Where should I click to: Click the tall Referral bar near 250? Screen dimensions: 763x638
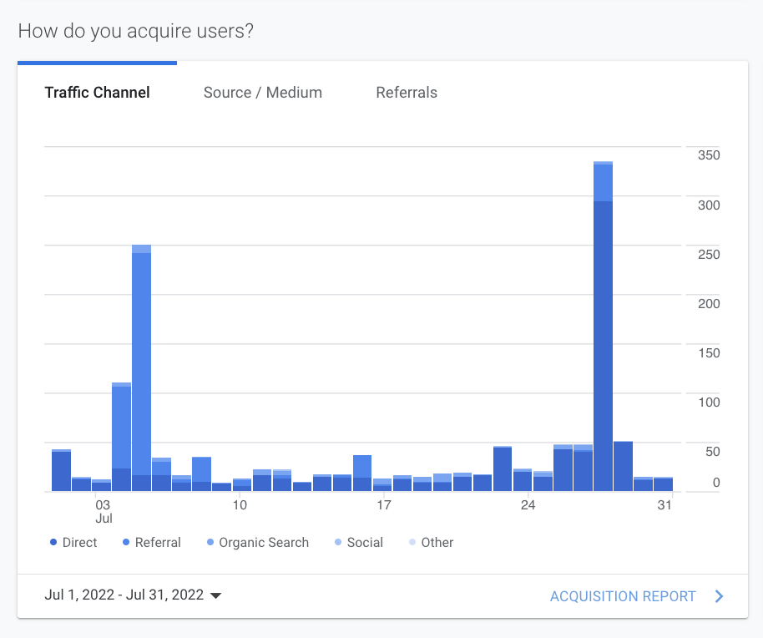coord(141,367)
